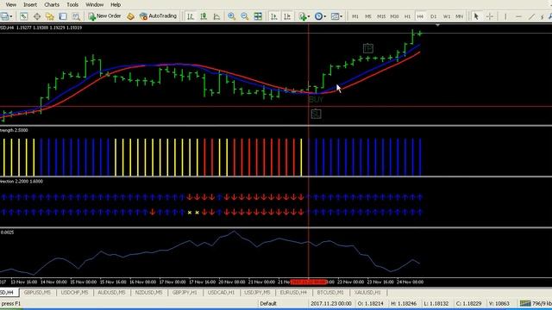
Task: Click the chart shift triangle marker
Action: (437, 25)
